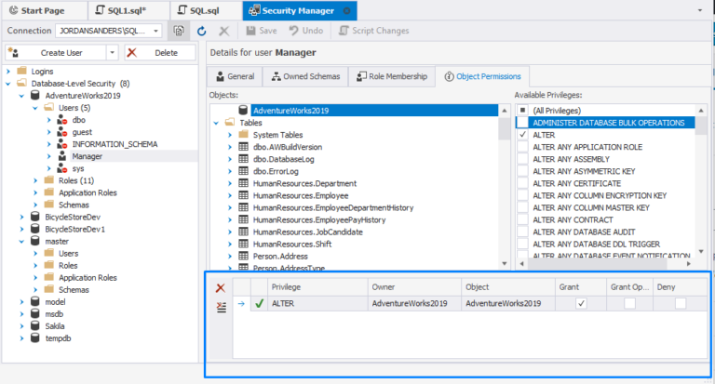Click the msdb database icon
The height and width of the screenshot is (384, 715).
click(x=35, y=314)
